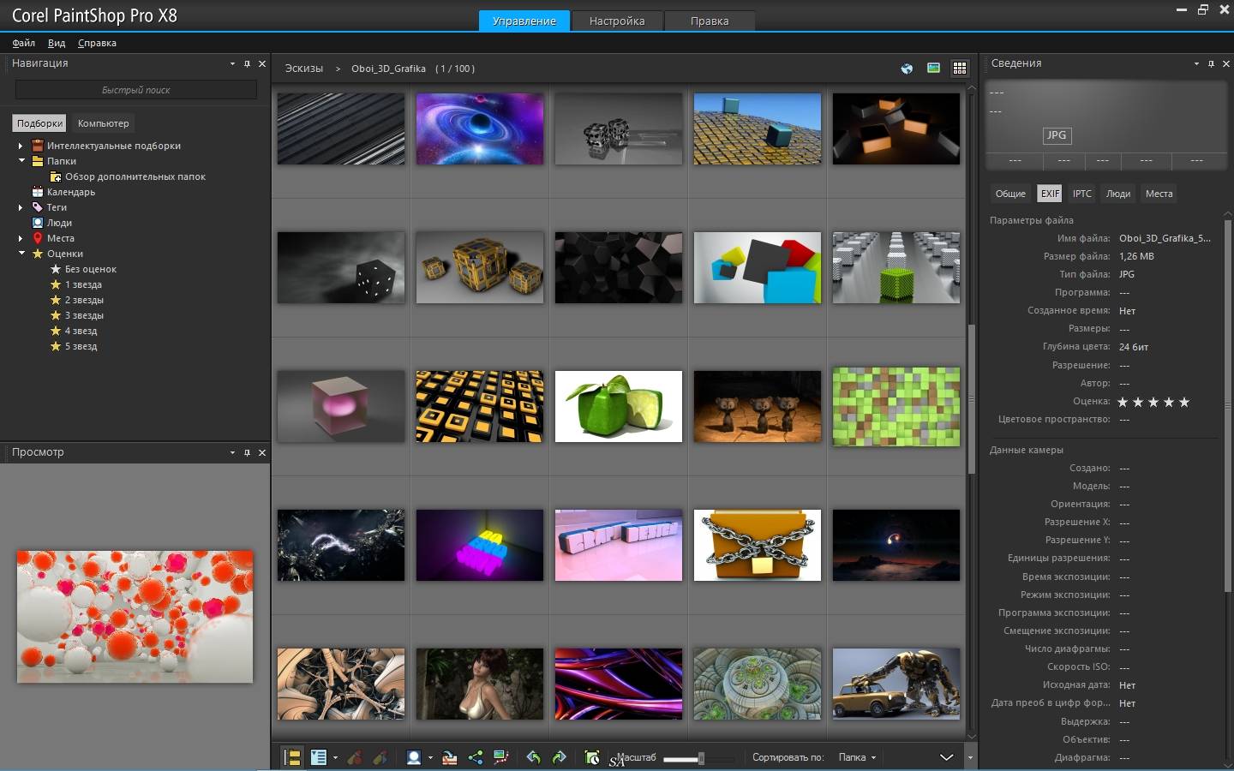Set rating to third star in Оценка
Image resolution: width=1234 pixels, height=771 pixels.
[1153, 402]
